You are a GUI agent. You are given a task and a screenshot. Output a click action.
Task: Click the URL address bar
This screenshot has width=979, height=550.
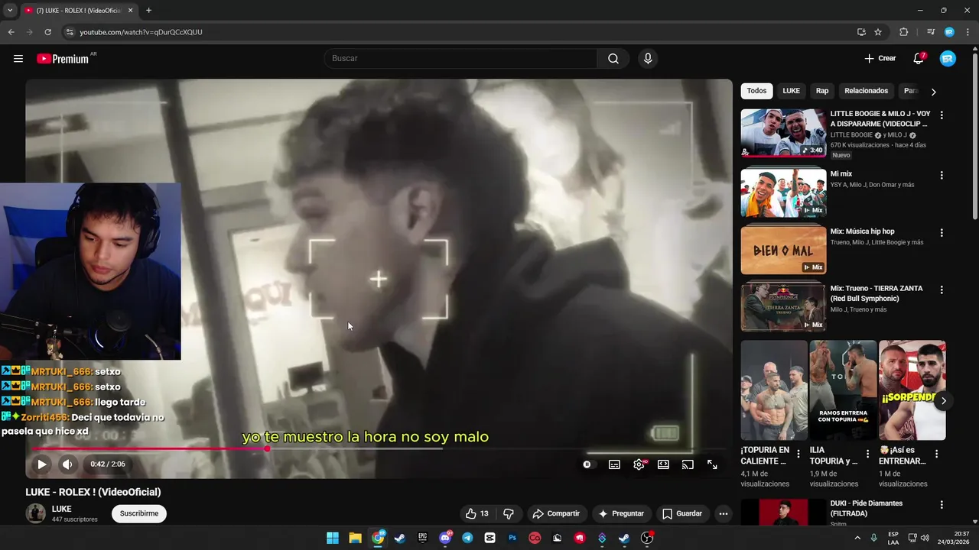point(459,32)
